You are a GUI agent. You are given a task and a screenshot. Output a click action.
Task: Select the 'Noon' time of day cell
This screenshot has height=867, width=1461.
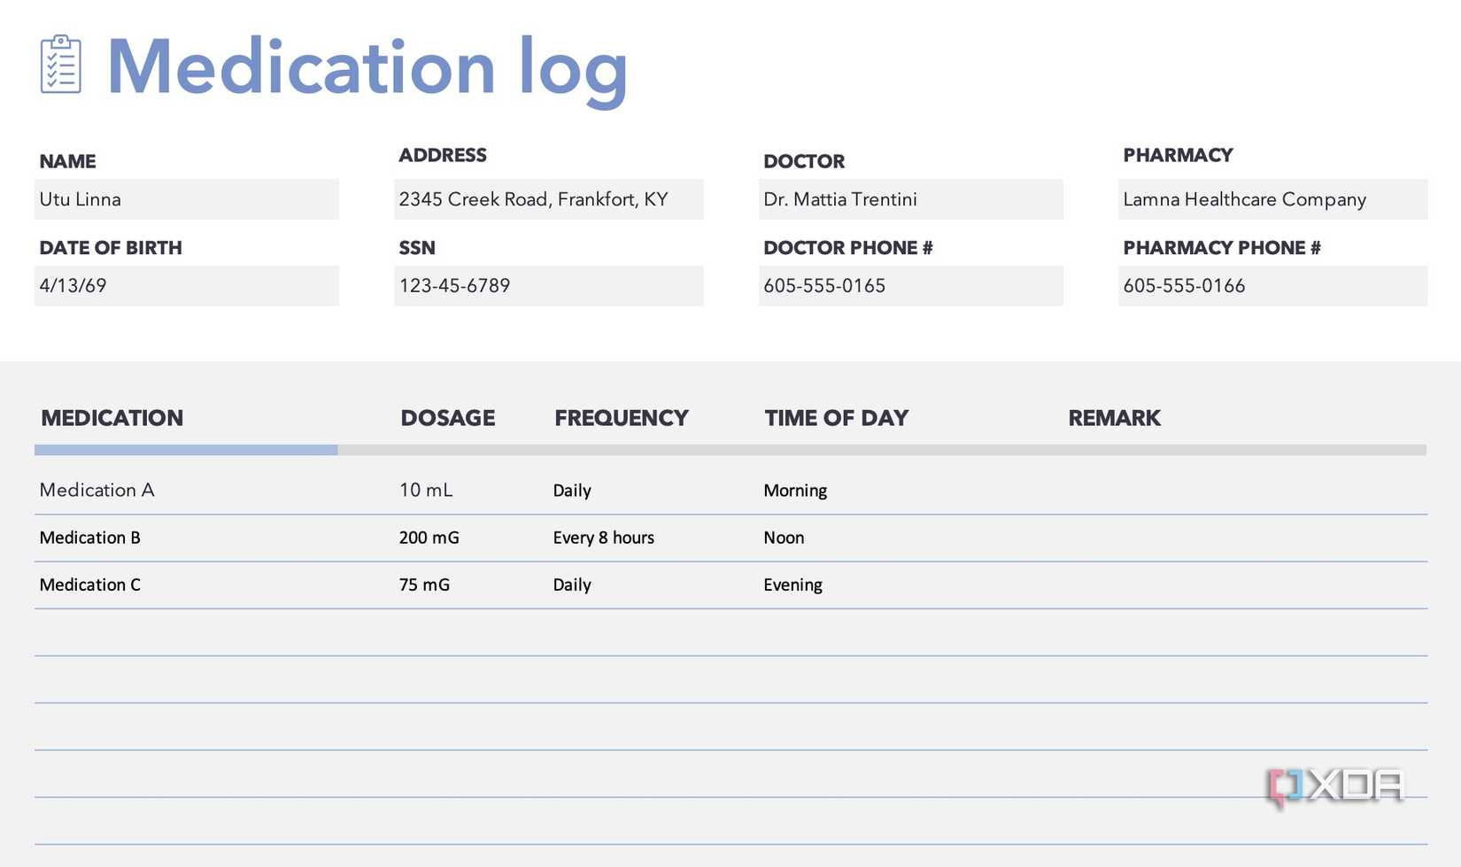[784, 538]
